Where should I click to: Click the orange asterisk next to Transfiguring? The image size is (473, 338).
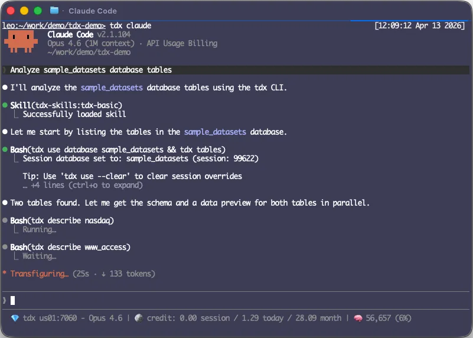[5, 274]
